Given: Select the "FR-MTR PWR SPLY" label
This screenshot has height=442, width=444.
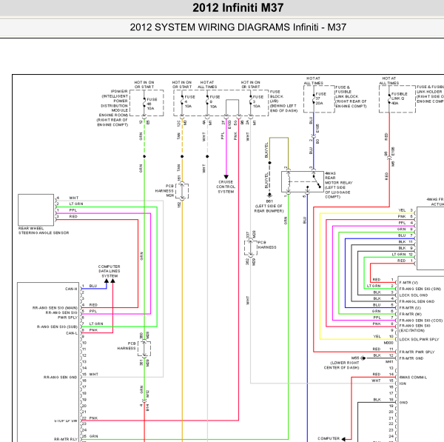Looking at the screenshot, I should point(417,352).
